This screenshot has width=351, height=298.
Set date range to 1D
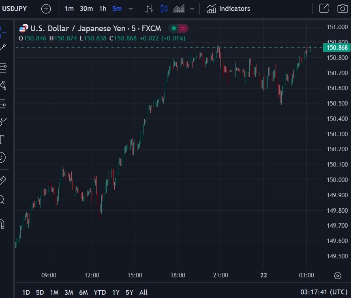pyautogui.click(x=26, y=292)
